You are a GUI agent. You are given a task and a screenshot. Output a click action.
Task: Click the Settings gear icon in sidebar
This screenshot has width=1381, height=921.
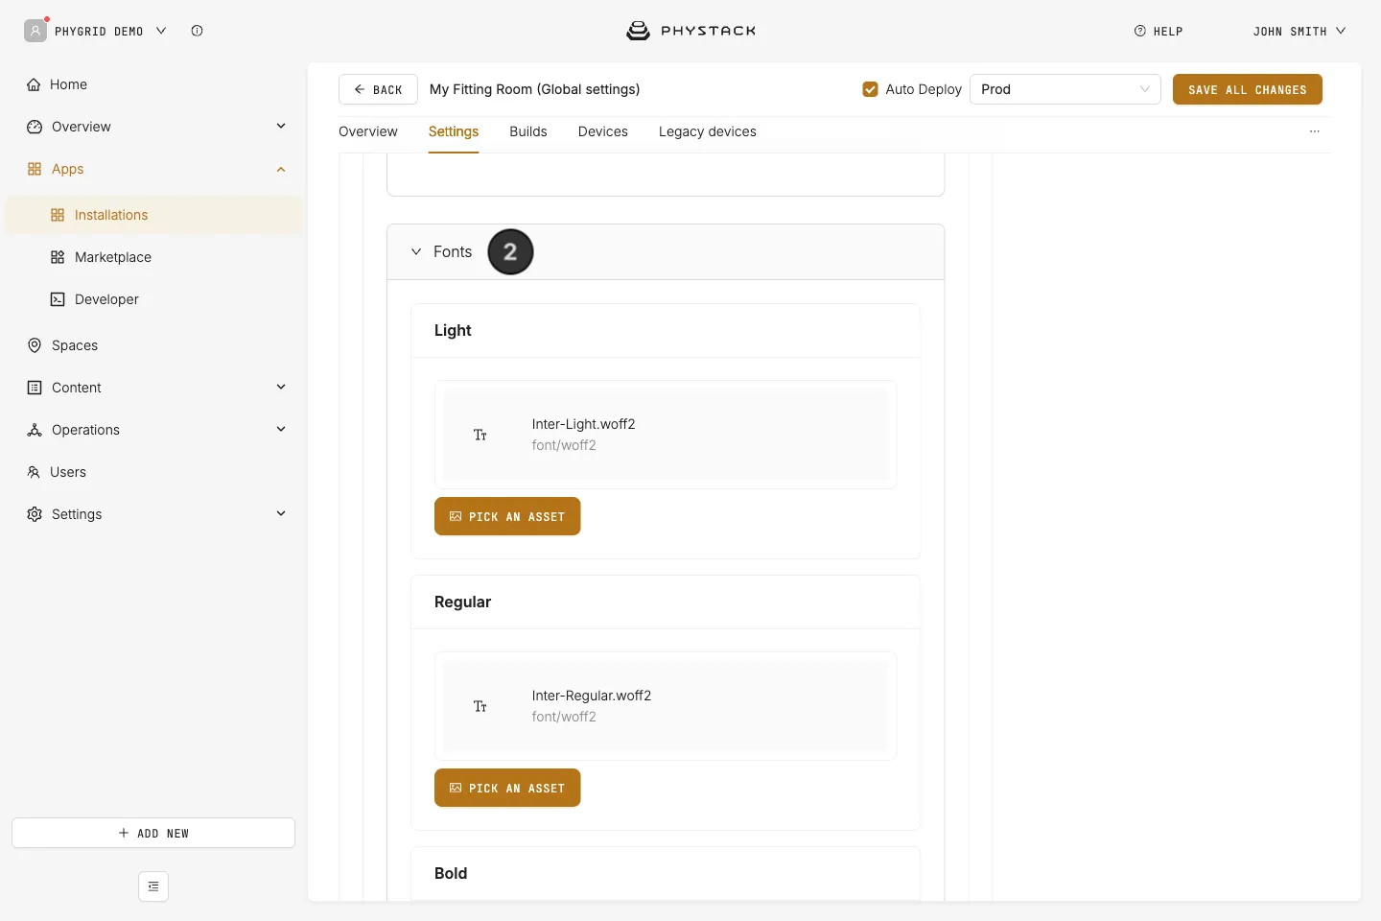coord(35,514)
